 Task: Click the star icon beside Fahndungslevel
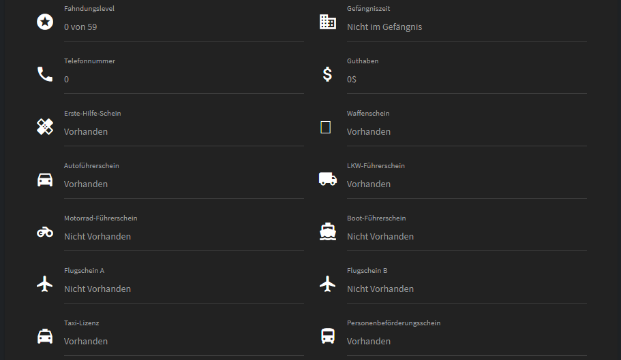[45, 22]
